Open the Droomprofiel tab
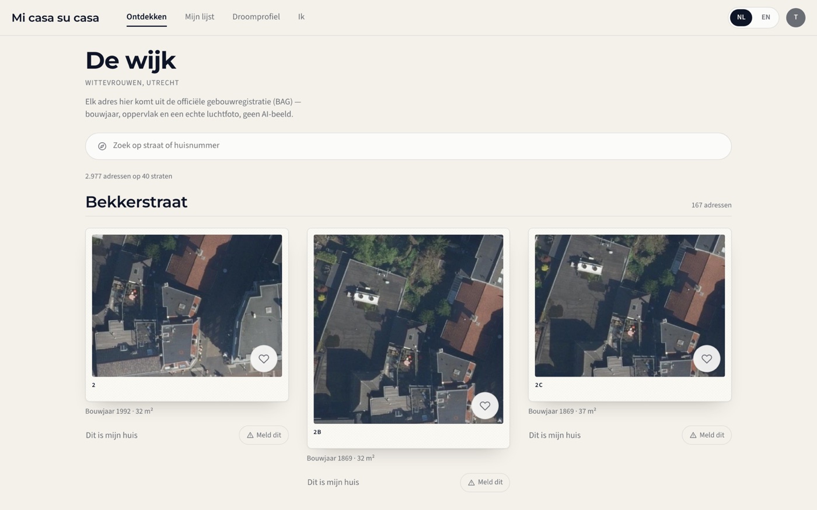The width and height of the screenshot is (817, 510). [x=256, y=17]
